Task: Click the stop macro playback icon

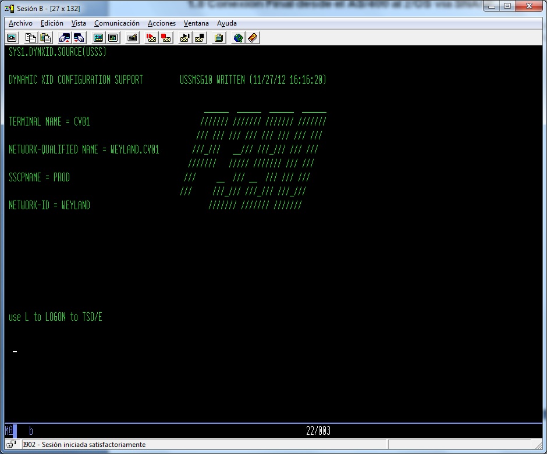Action: pyautogui.click(x=200, y=38)
